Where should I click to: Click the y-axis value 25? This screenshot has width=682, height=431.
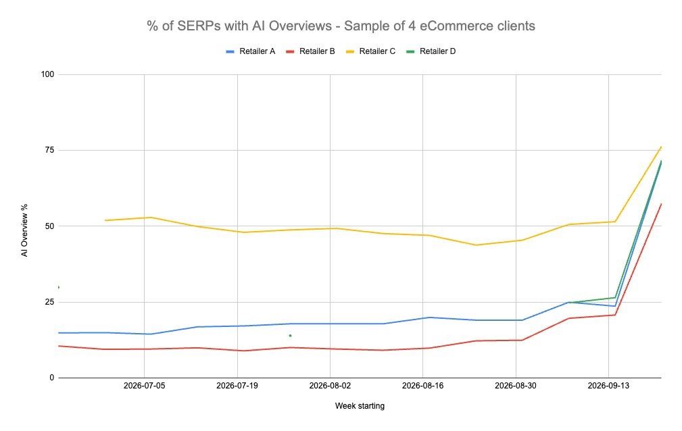coord(49,302)
